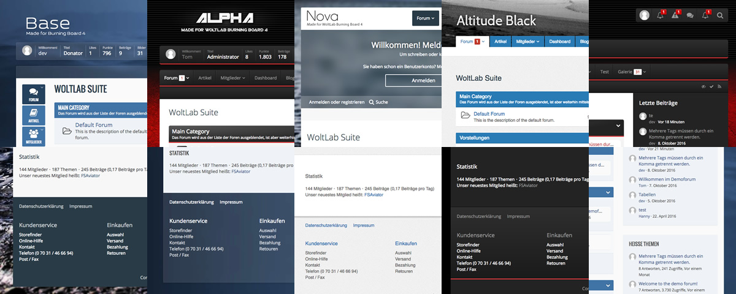
Task: Click the search magnifier icon in top-right user panel
Action: tap(720, 15)
